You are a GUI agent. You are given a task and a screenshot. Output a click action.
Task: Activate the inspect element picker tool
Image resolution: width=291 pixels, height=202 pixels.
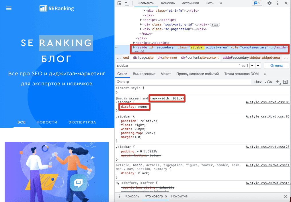coord(120,3)
